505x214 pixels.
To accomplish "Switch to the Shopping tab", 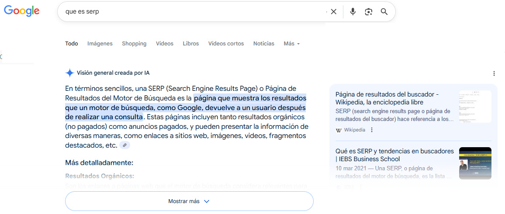I will (x=134, y=43).
